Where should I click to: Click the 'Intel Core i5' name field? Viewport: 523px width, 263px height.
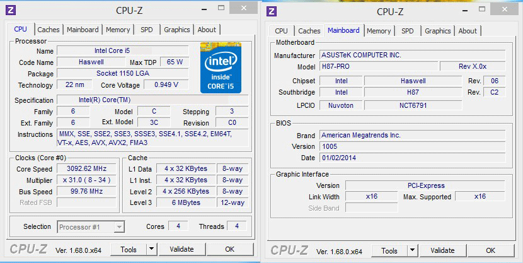tap(123, 50)
